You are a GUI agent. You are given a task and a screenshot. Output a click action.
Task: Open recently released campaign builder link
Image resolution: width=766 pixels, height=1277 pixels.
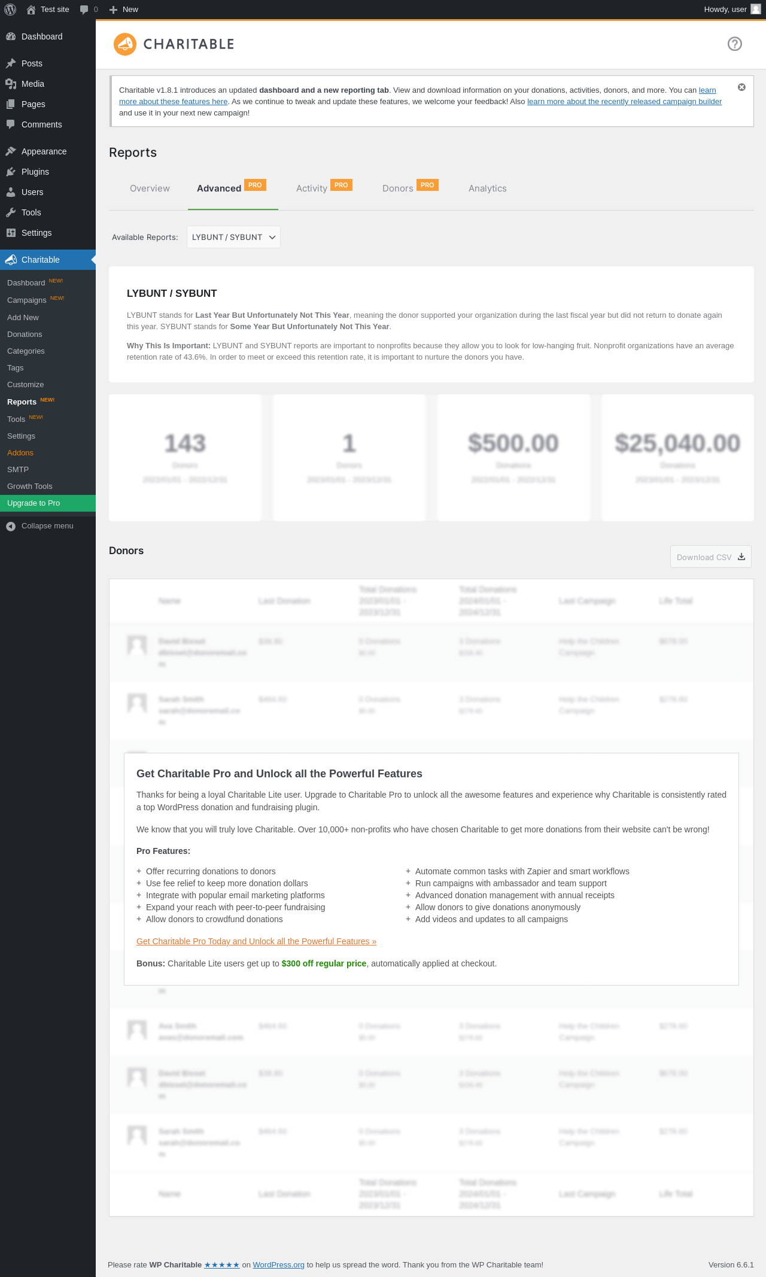click(x=624, y=102)
